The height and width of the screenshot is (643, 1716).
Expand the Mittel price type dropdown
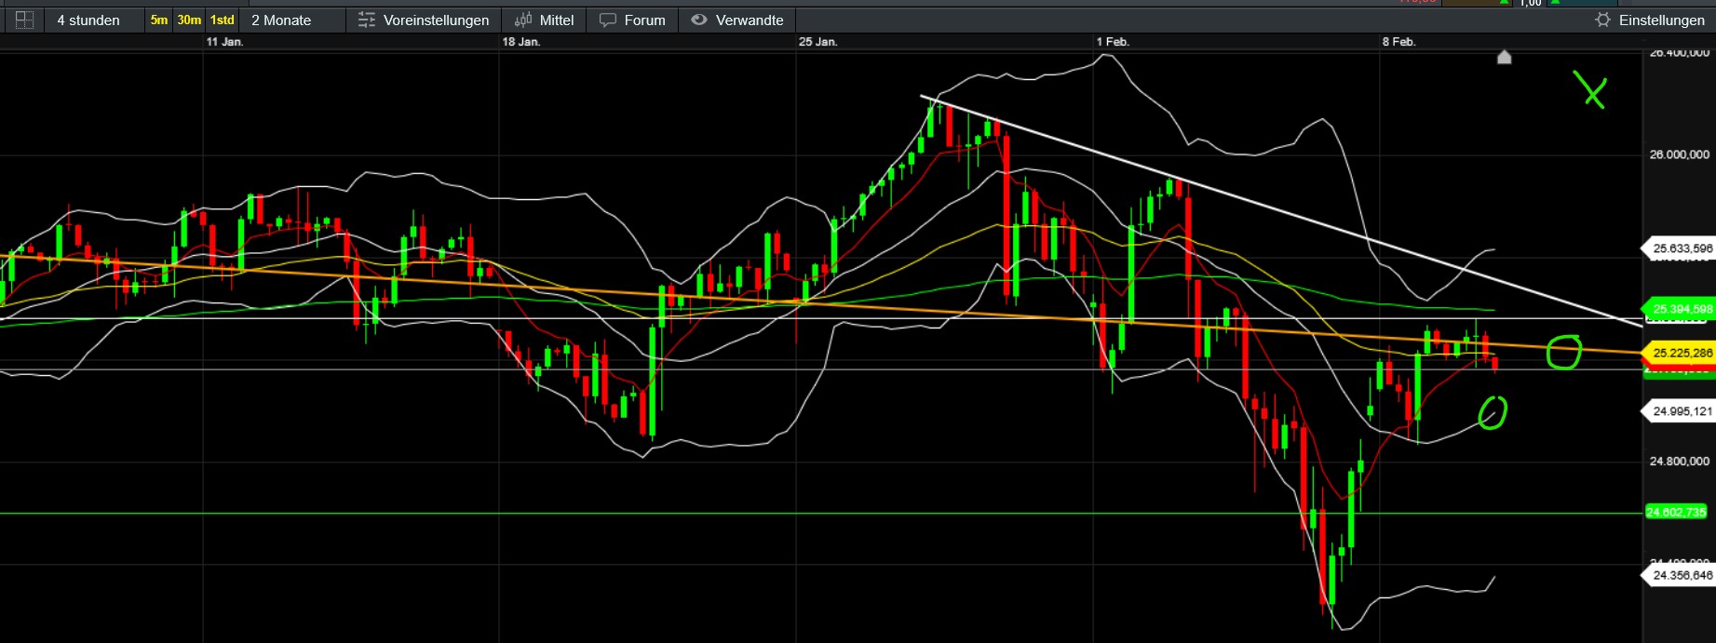tap(557, 20)
